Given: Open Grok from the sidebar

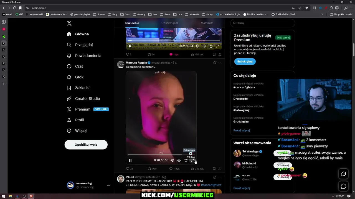Looking at the screenshot, I should tap(75, 77).
